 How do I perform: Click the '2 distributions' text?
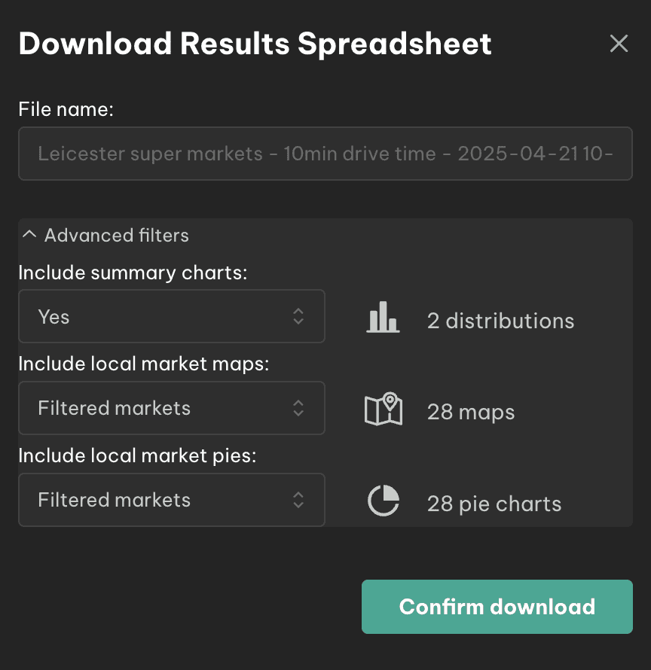pos(500,321)
